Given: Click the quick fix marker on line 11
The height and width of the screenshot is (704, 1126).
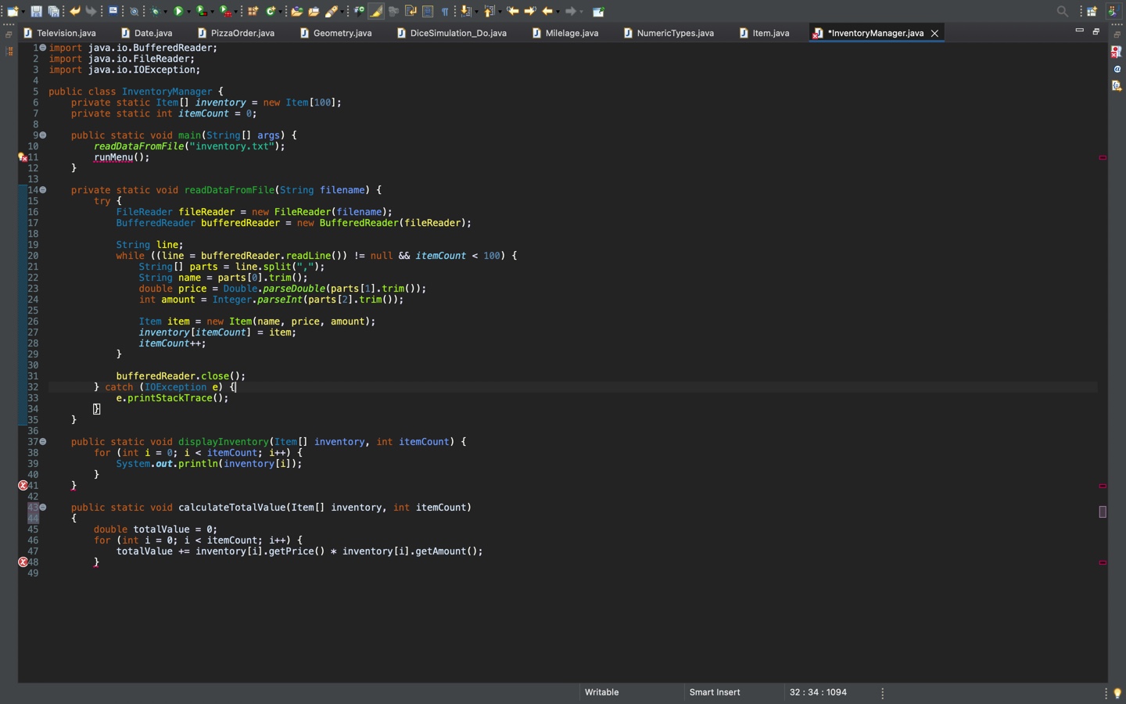Looking at the screenshot, I should 23,157.
